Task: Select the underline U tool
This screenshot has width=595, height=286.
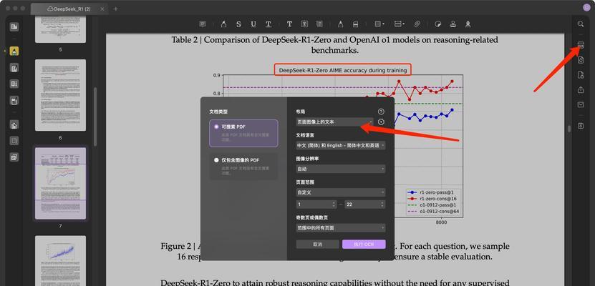Action: pyautogui.click(x=253, y=24)
